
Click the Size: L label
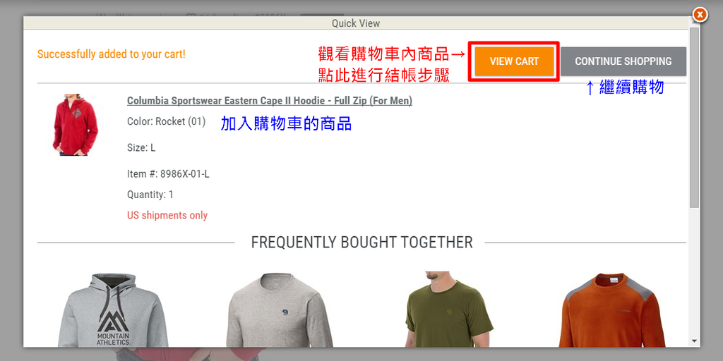pos(141,148)
